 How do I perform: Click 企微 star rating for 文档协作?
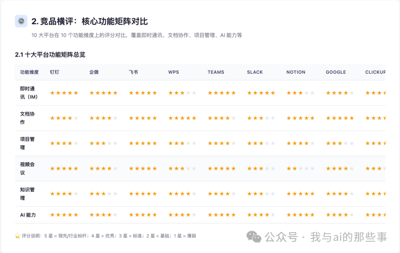[x=103, y=118]
